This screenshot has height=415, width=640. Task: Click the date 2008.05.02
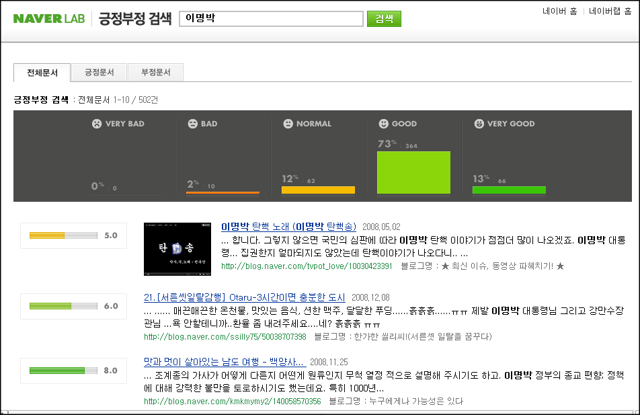(x=381, y=227)
